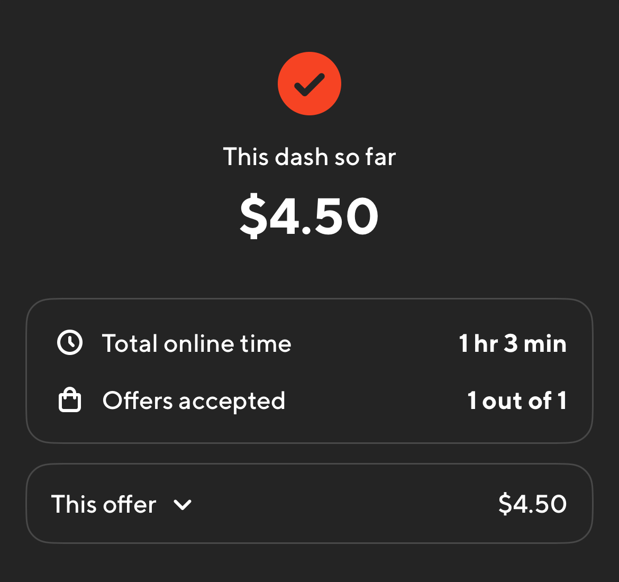Click "3 min" in the online time value
619x582 pixels.
(x=535, y=344)
